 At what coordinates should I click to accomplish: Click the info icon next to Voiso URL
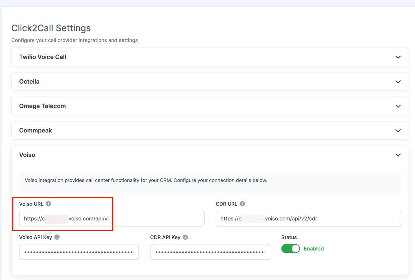tap(48, 204)
